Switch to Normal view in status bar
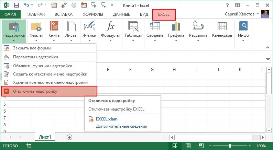This screenshot has width=273, height=150. pos(175,146)
